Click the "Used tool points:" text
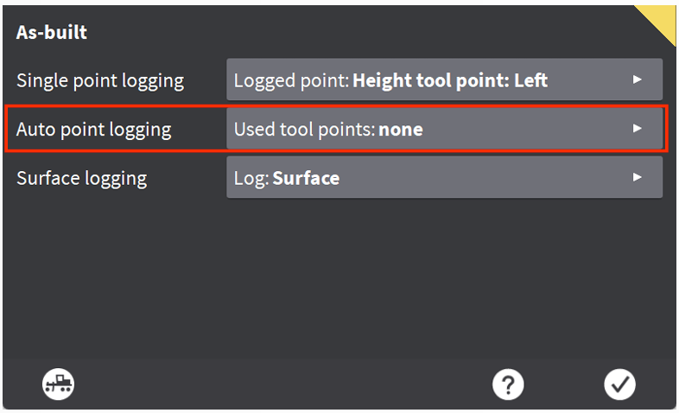Viewport: 679px width, 413px height. tap(304, 130)
